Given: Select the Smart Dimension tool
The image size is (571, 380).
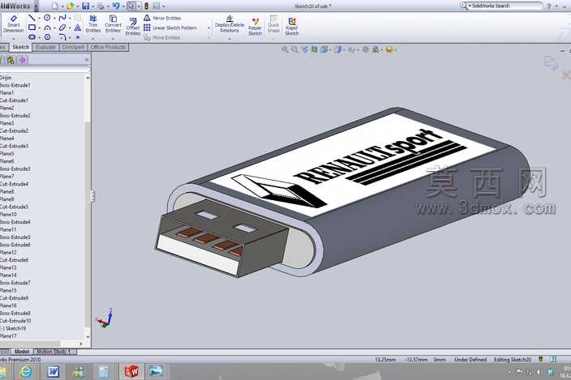Looking at the screenshot, I should tap(14, 24).
